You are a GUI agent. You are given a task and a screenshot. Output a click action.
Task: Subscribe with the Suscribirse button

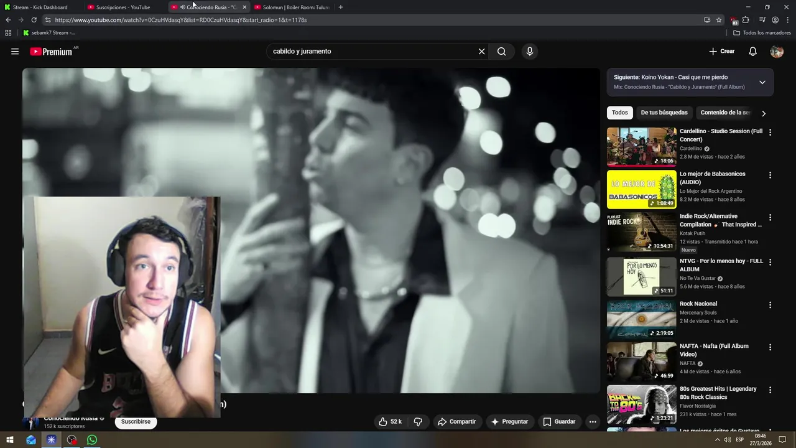pyautogui.click(x=136, y=422)
